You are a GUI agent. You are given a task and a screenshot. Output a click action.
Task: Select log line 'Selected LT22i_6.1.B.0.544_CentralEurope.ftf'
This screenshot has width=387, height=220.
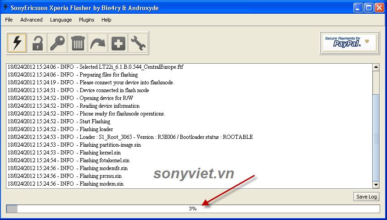95,67
